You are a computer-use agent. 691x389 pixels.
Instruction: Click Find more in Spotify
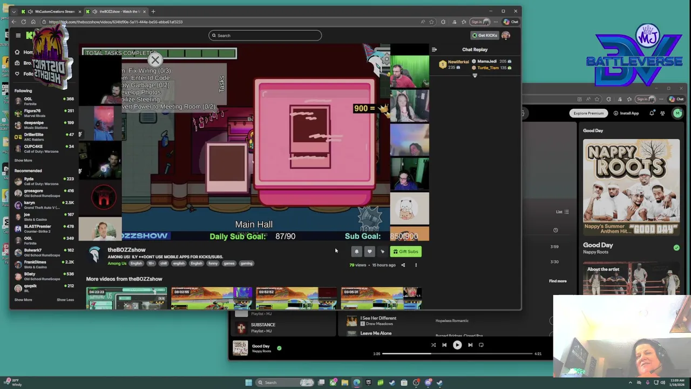(558, 281)
